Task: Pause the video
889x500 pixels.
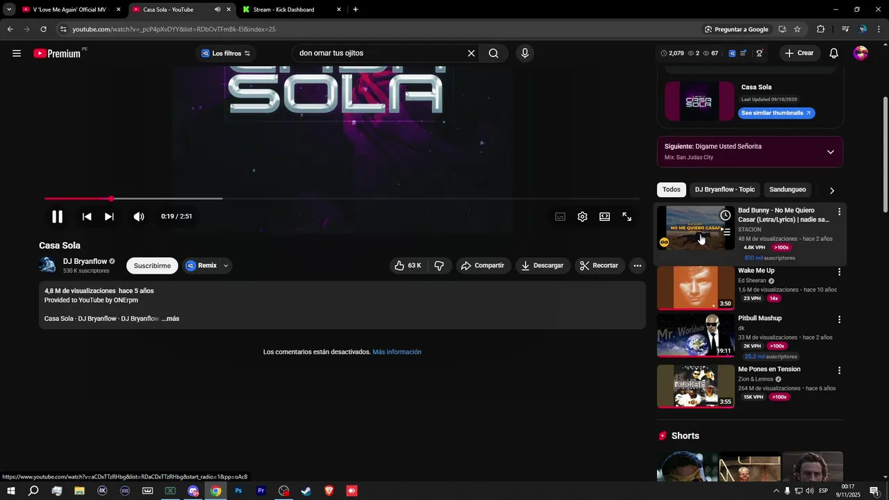Action: pyautogui.click(x=58, y=217)
